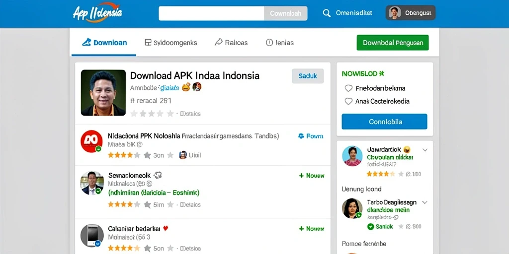Screen dimensions: 509x254
Task: Click the red DO app icon
Action: [x=91, y=141]
